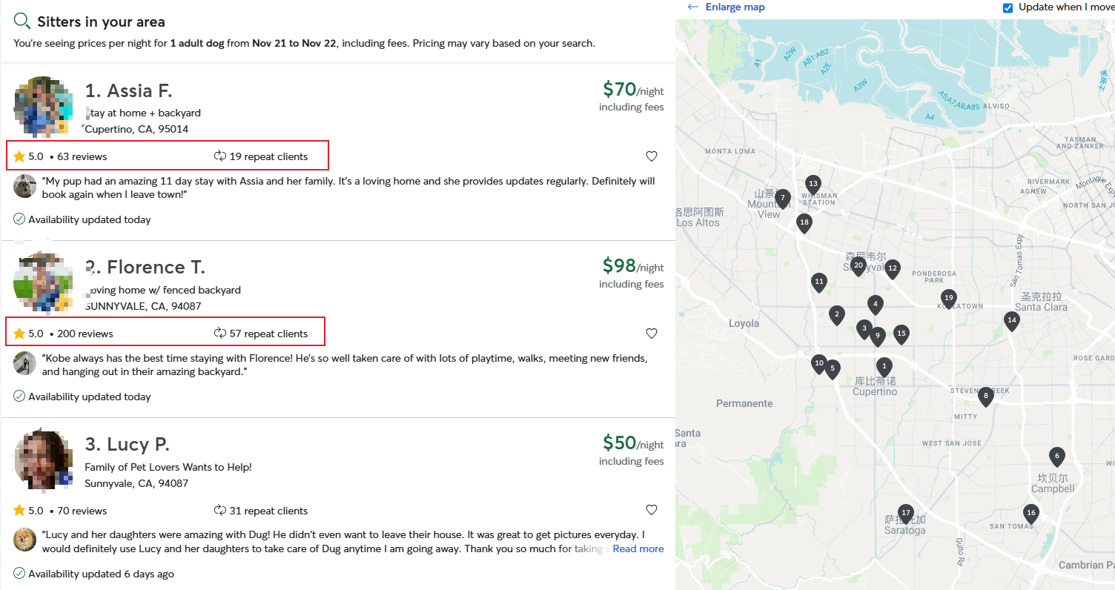Save Lucy P. using the heart icon

tap(652, 510)
